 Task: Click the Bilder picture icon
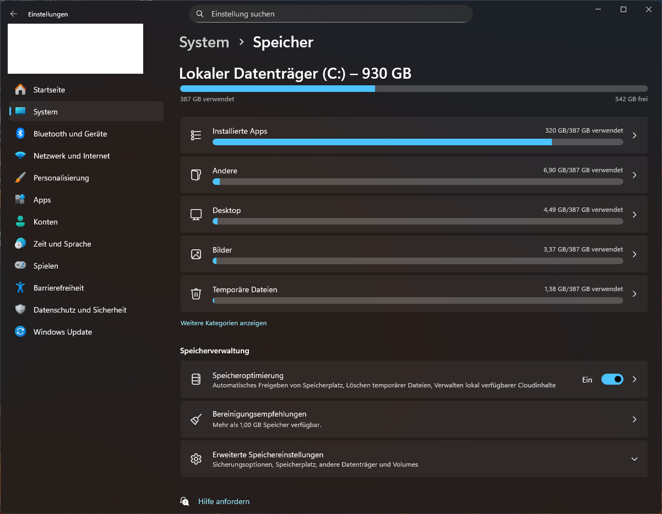tap(196, 254)
